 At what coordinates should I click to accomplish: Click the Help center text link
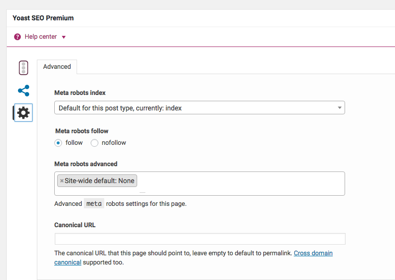tap(41, 37)
